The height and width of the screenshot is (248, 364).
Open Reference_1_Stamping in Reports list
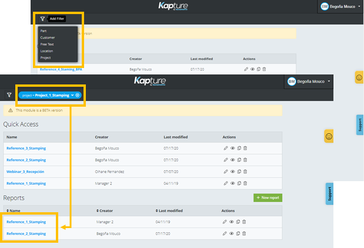tap(26, 222)
